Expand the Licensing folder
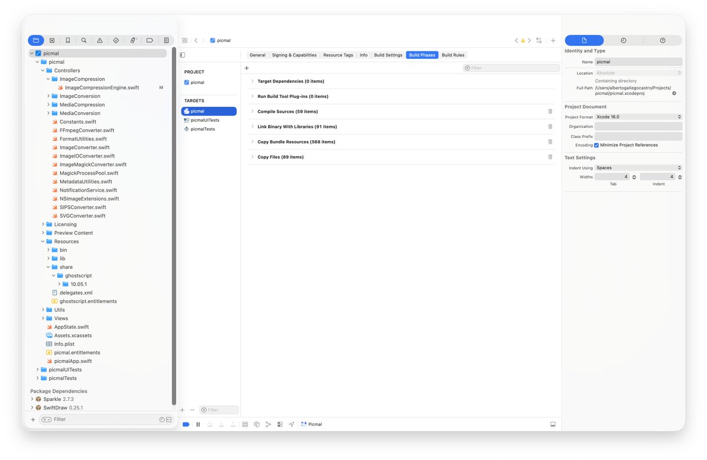This screenshot has height=460, width=707. [43, 224]
